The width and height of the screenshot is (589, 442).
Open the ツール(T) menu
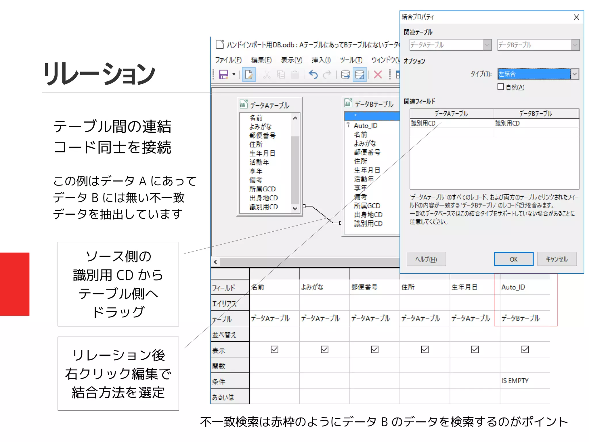pyautogui.click(x=351, y=60)
